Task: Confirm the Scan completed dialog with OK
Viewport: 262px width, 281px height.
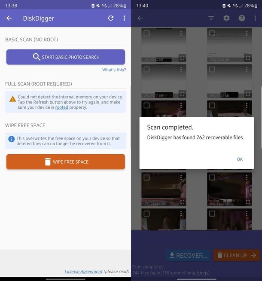Action: click(240, 159)
